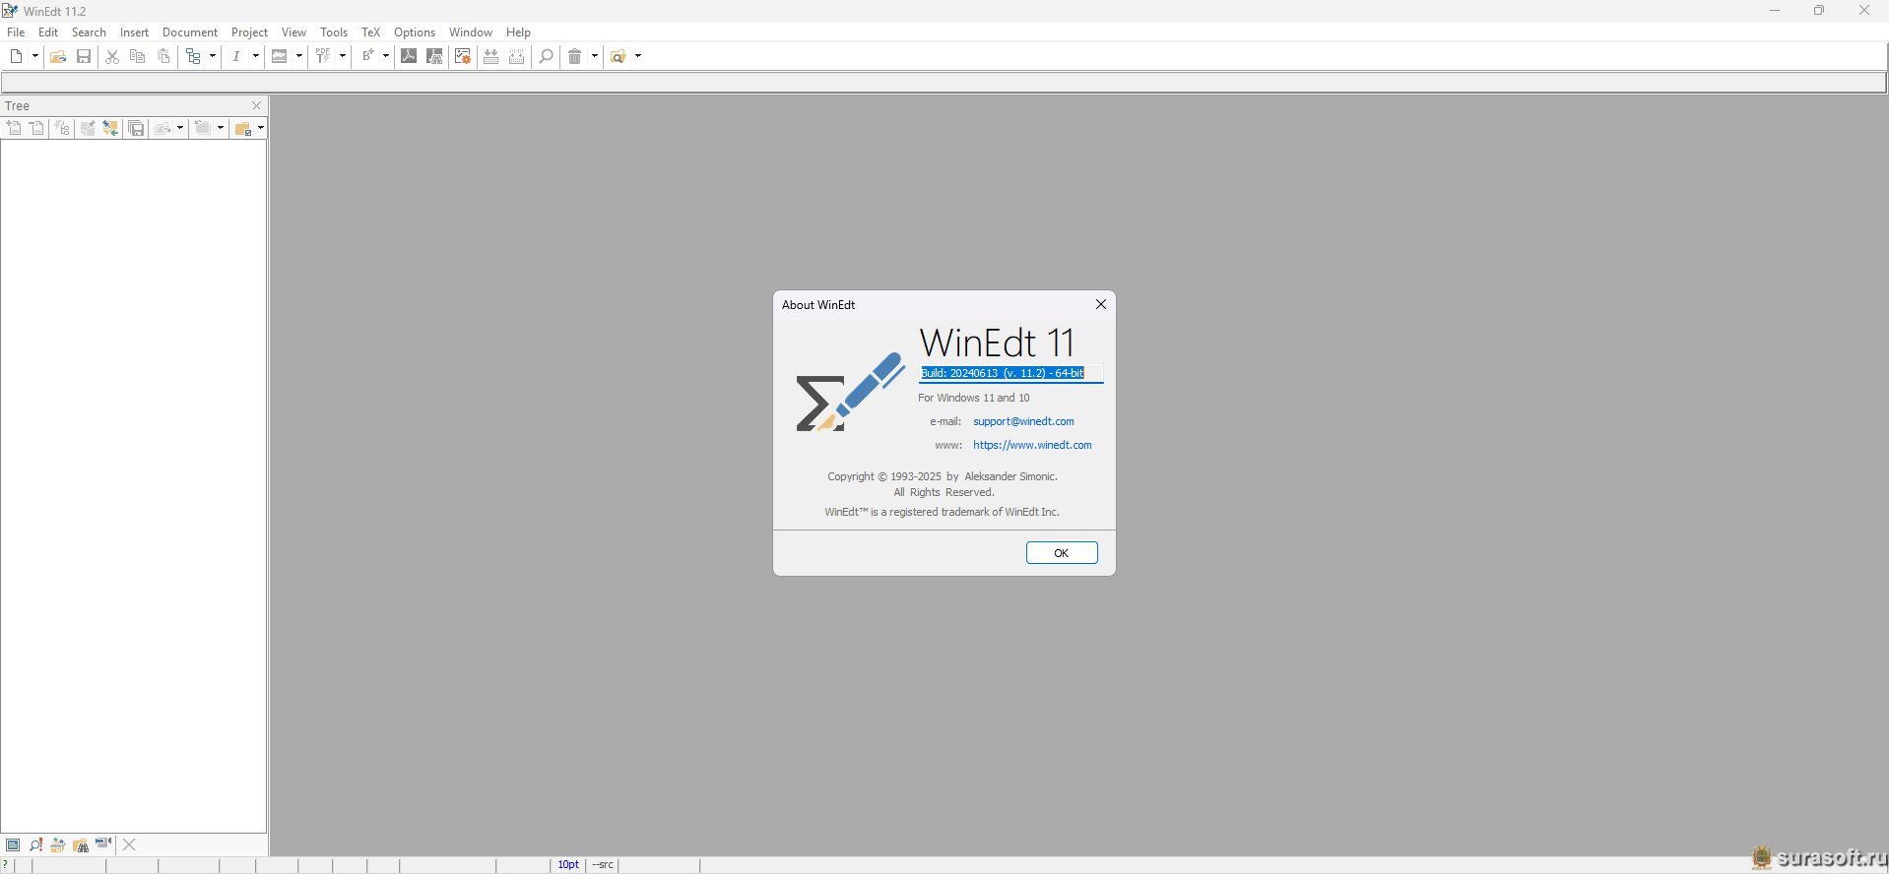The height and width of the screenshot is (874, 1889).
Task: Expand the dropdown beside yellow folder Tree icon
Action: [x=261, y=128]
